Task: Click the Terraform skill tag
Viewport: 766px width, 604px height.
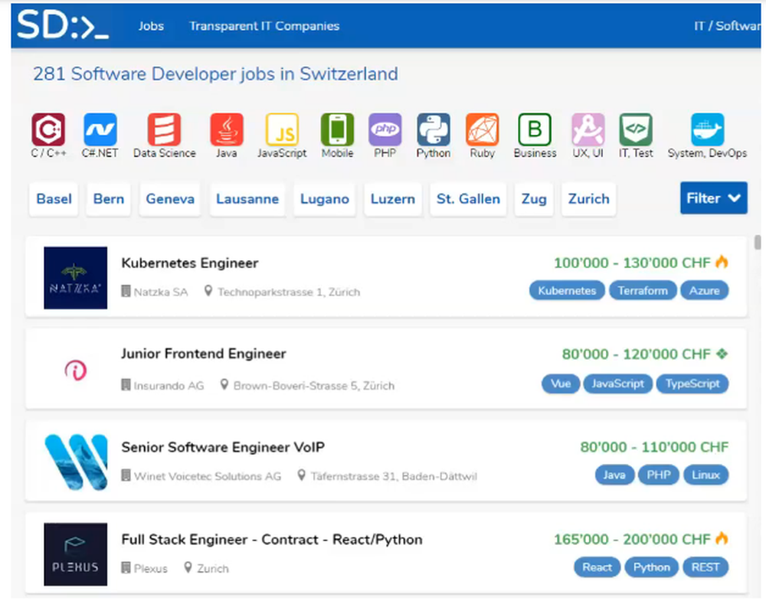Action: tap(643, 291)
